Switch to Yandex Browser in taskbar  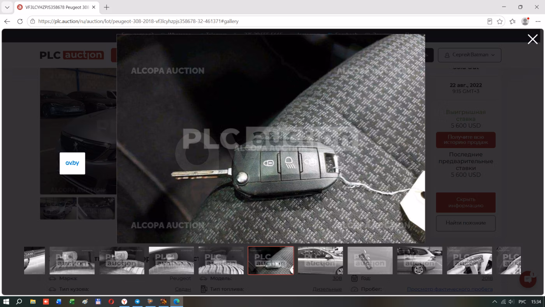(124, 302)
